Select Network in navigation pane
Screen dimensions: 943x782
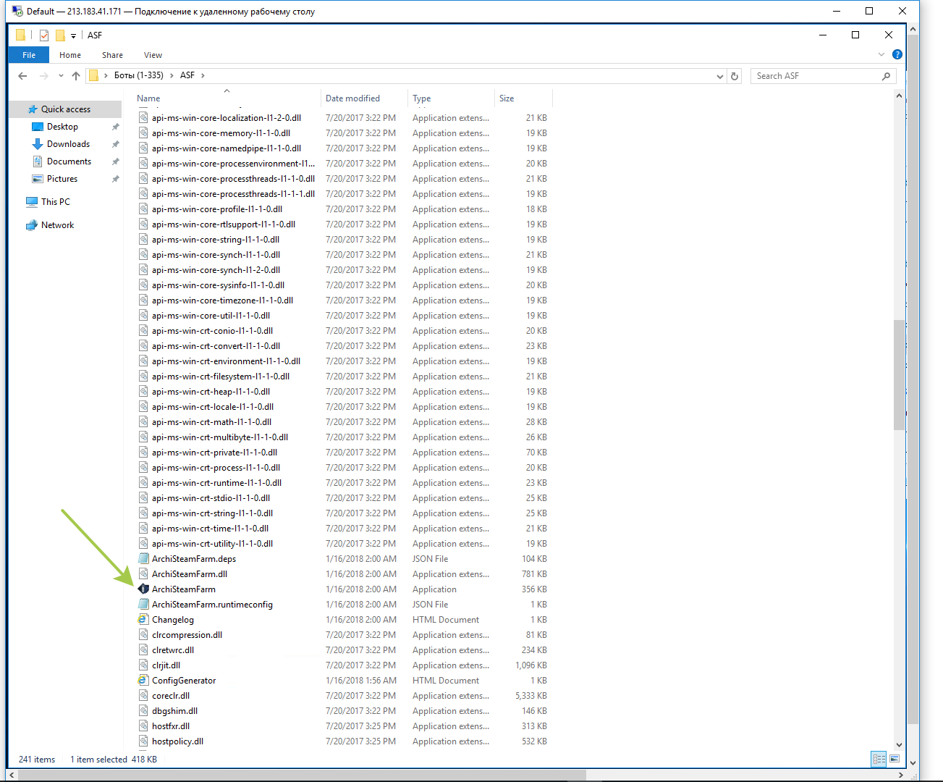click(x=57, y=225)
